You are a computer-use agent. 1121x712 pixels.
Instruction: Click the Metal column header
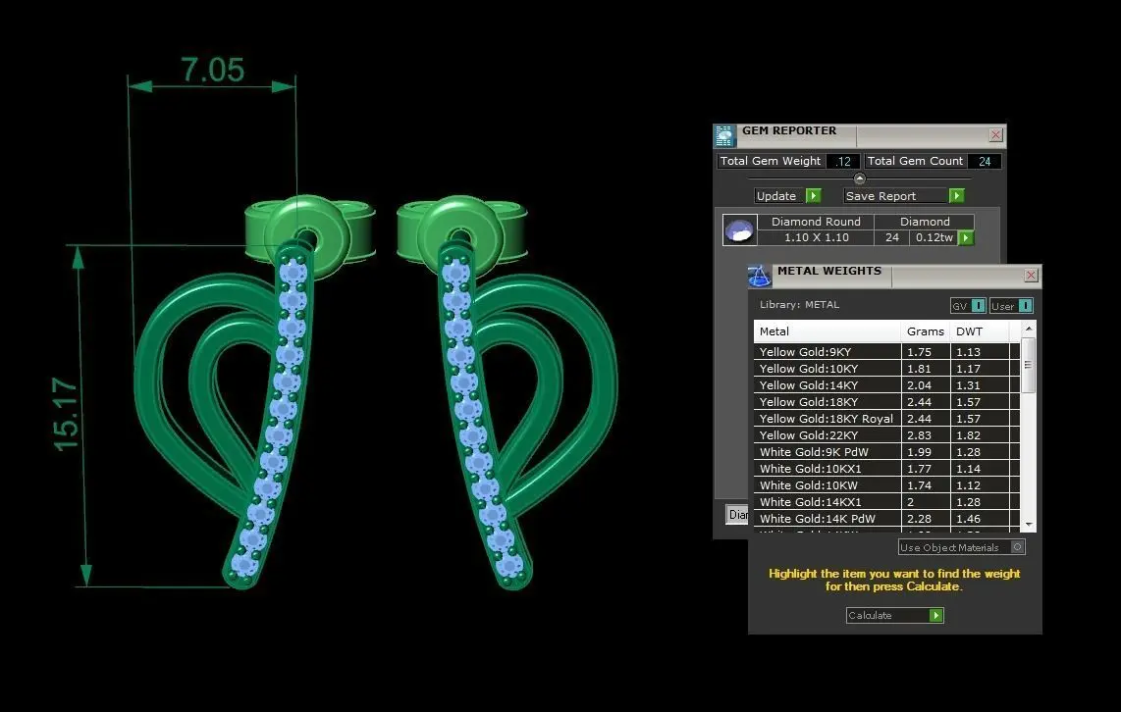[827, 331]
